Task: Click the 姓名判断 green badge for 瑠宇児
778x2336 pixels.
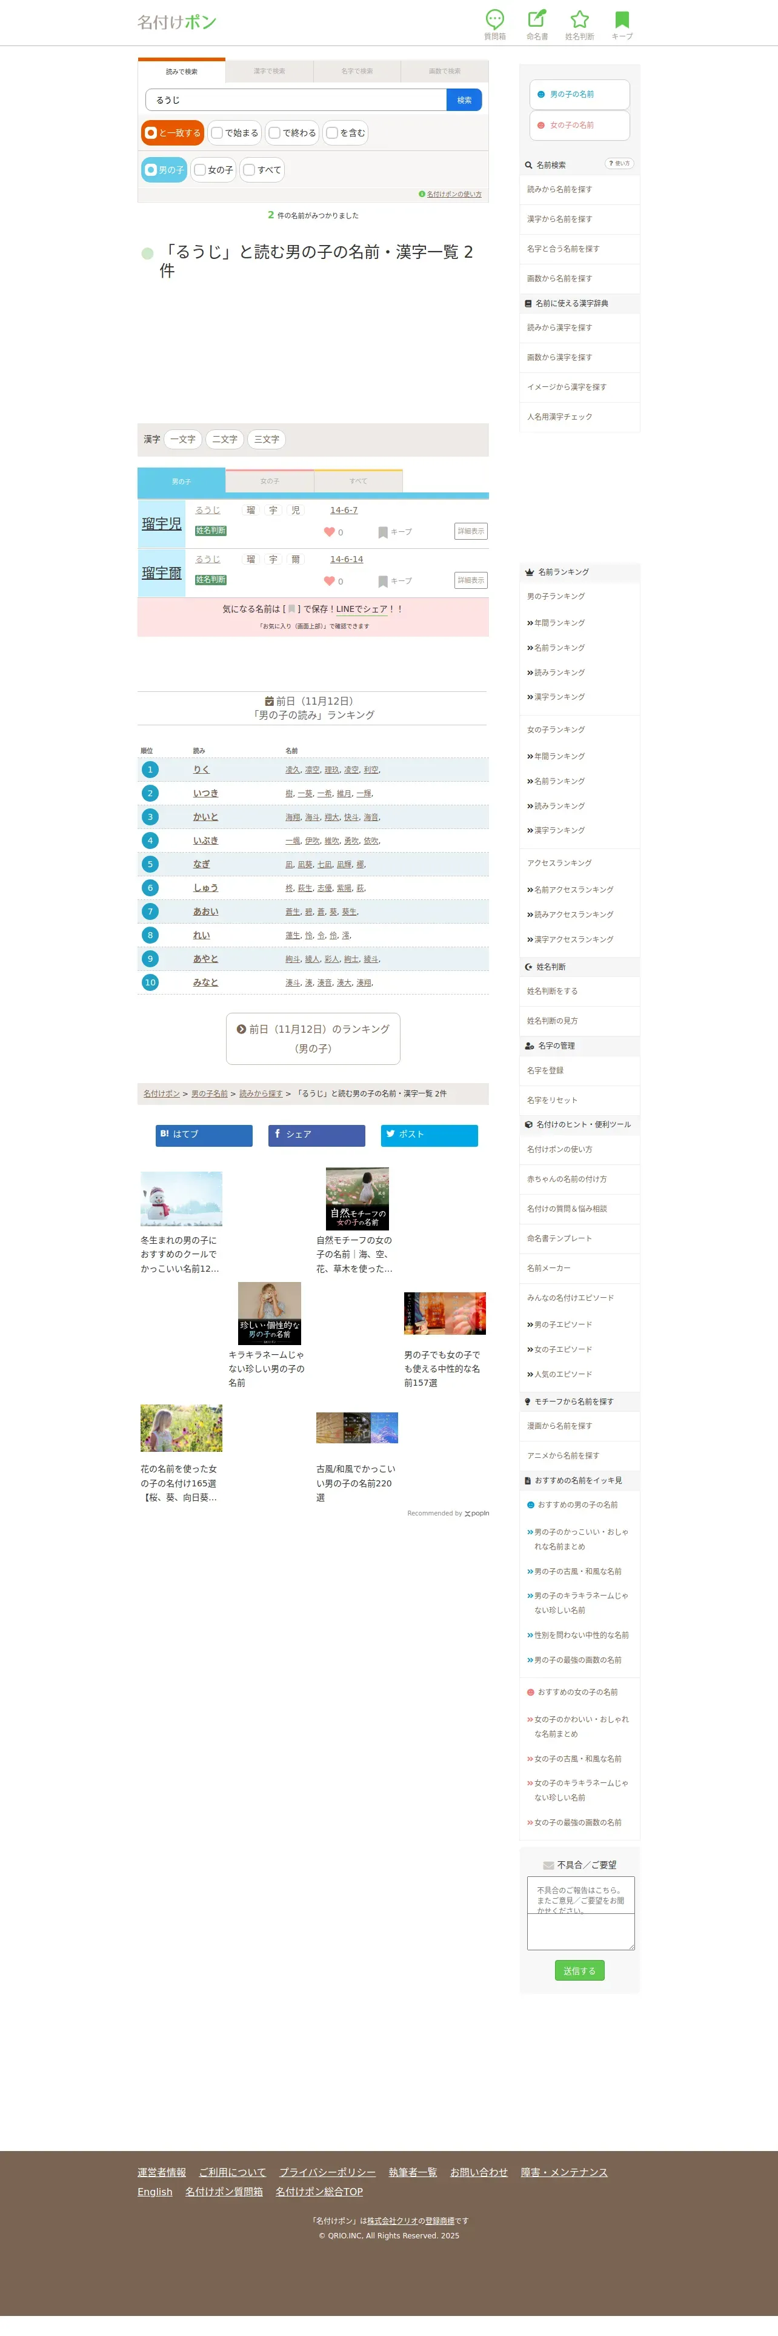Action: pyautogui.click(x=211, y=531)
